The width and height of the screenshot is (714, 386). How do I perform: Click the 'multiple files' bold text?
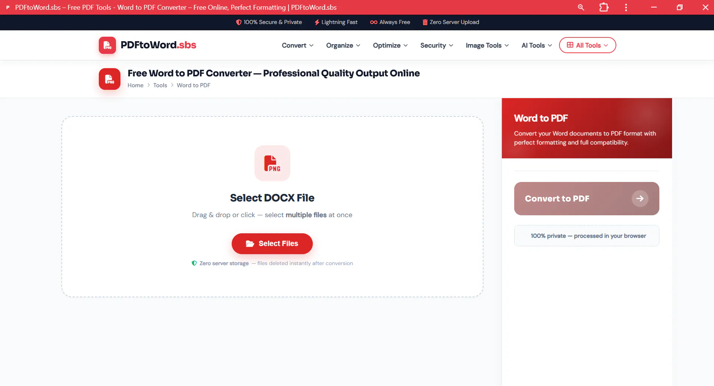(x=306, y=215)
